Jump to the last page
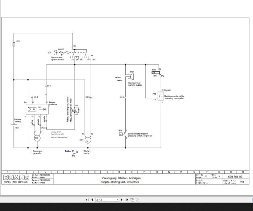The height and width of the screenshot is (211, 253). point(127,200)
